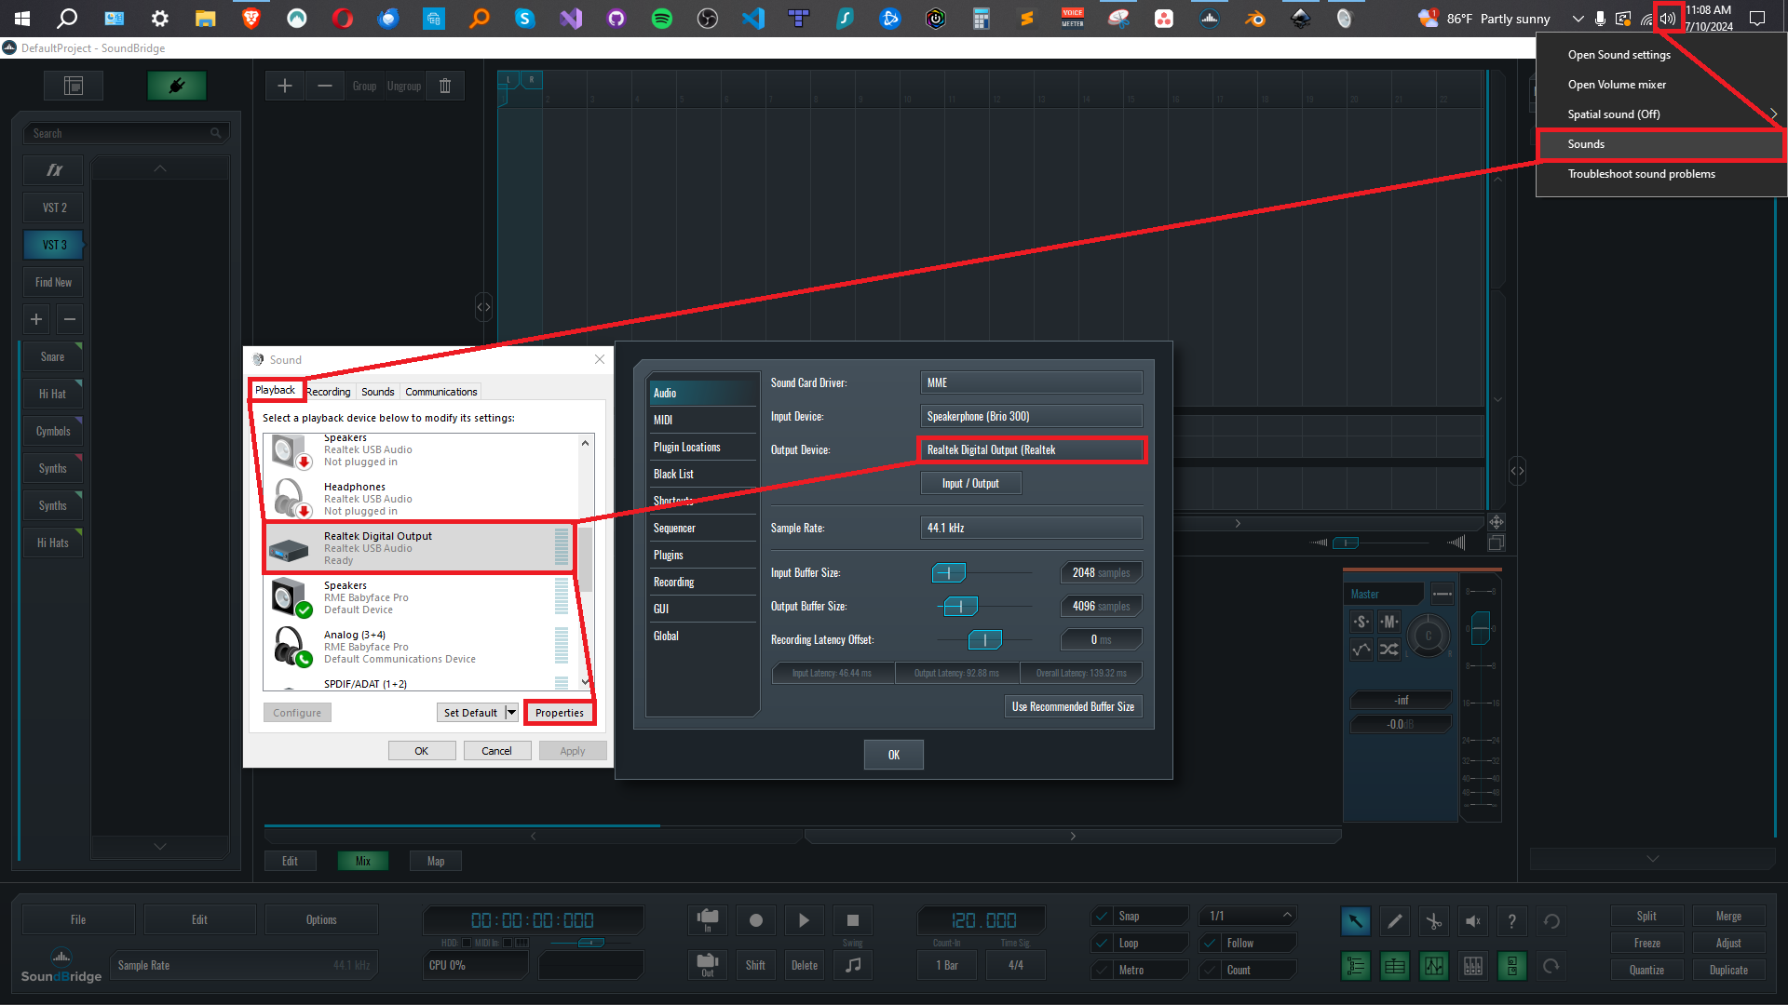Click the Input / Output button
Viewport: 1788px width, 1005px height.
click(970, 483)
